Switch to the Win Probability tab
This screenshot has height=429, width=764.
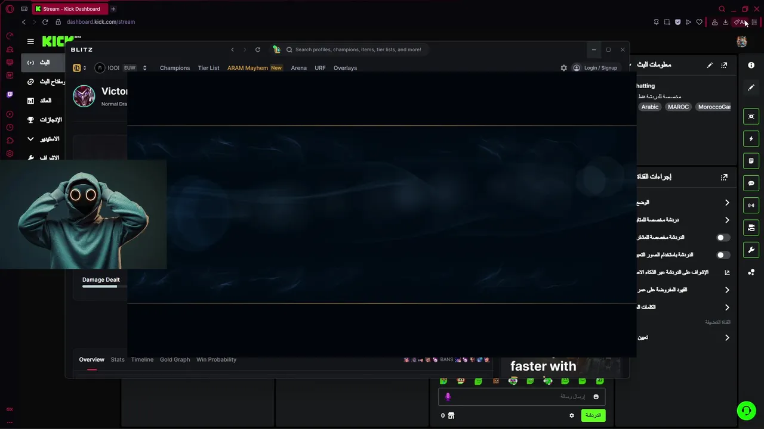point(216,360)
